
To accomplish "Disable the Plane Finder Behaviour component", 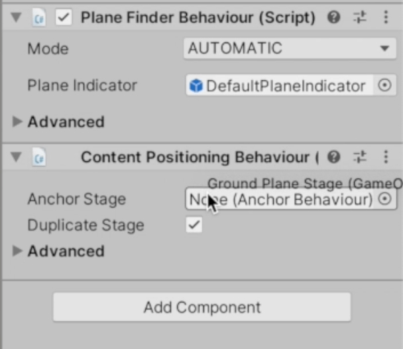I will coord(64,18).
